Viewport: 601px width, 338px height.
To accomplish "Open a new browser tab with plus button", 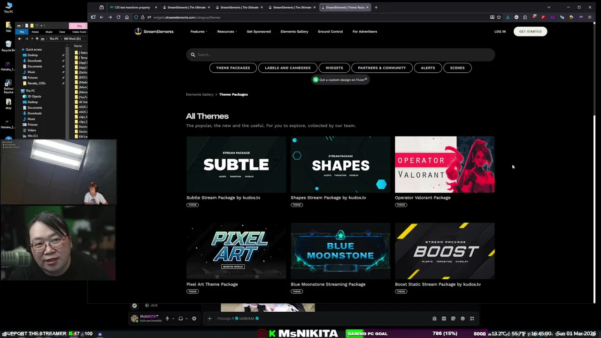I will [x=376, y=8].
